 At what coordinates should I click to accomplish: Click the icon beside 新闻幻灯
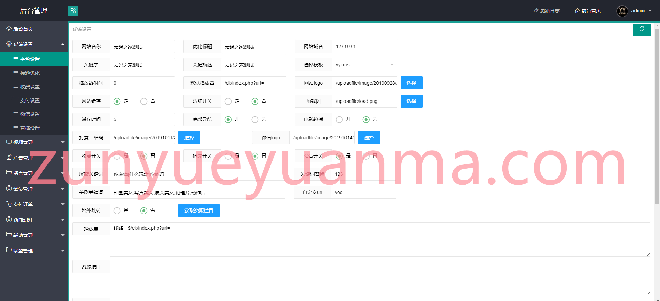click(9, 219)
